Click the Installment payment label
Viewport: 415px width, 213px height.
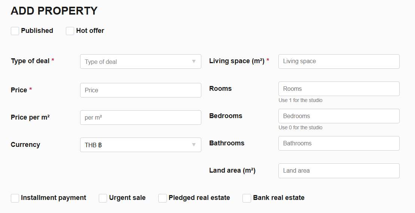[x=54, y=198]
